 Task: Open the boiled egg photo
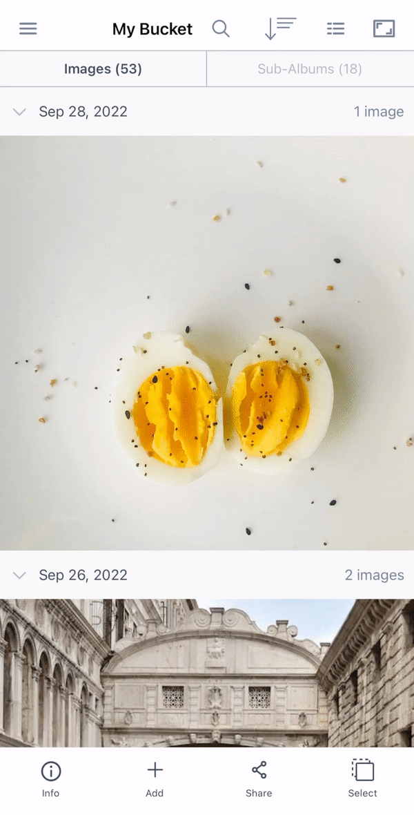pyautogui.click(x=207, y=343)
